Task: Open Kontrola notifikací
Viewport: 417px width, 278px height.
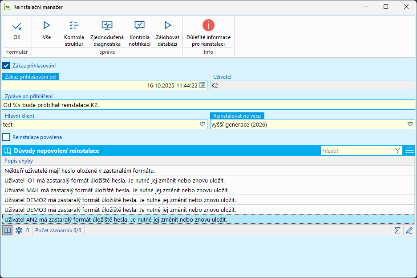Action: (139, 26)
